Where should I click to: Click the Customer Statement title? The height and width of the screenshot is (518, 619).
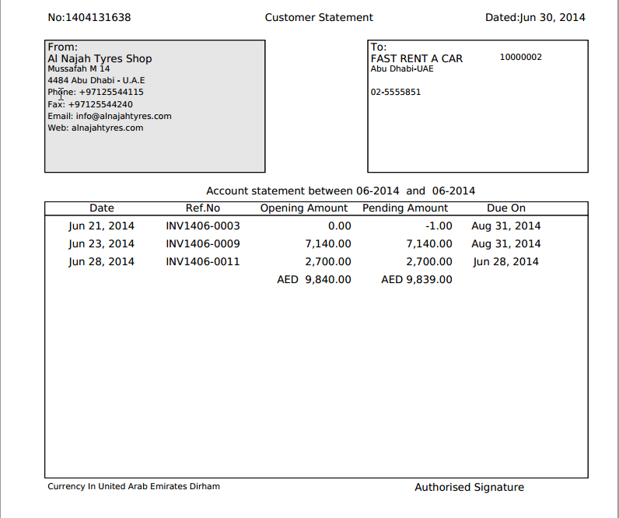coord(319,17)
